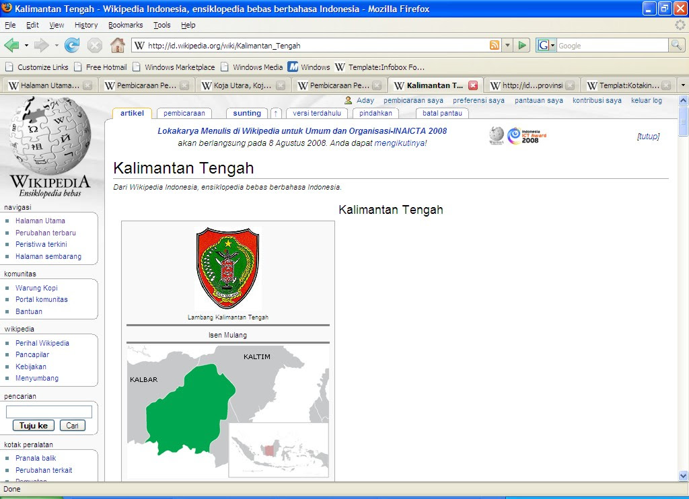Close the Kalimantan Tengah tab
Image resolution: width=689 pixels, height=499 pixels.
[473, 85]
